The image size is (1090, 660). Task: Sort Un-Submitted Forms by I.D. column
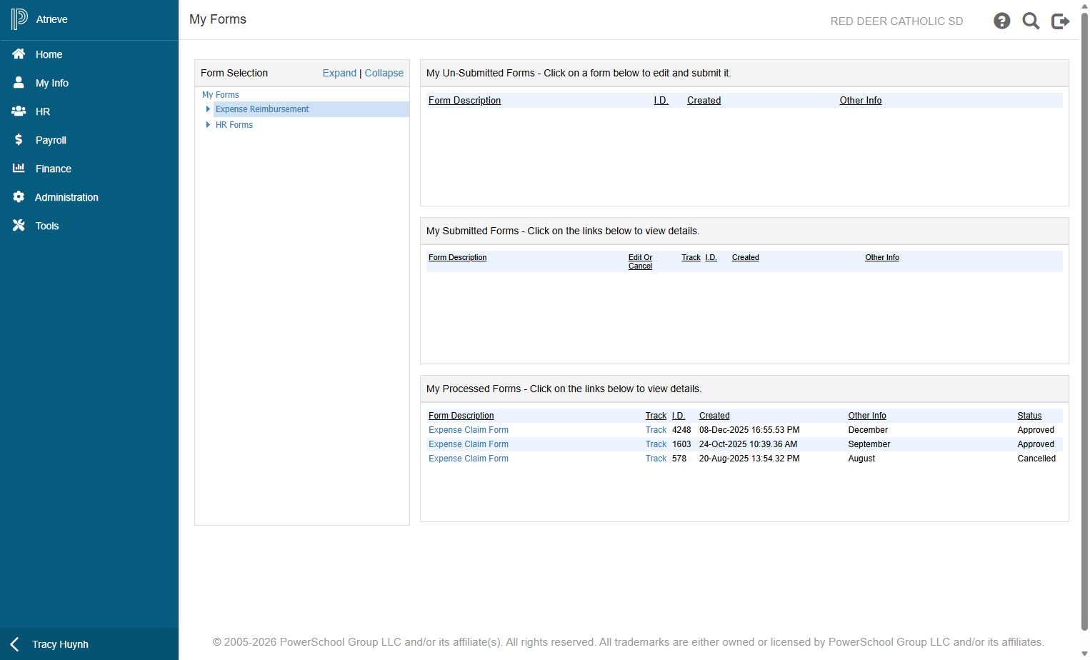tap(661, 101)
